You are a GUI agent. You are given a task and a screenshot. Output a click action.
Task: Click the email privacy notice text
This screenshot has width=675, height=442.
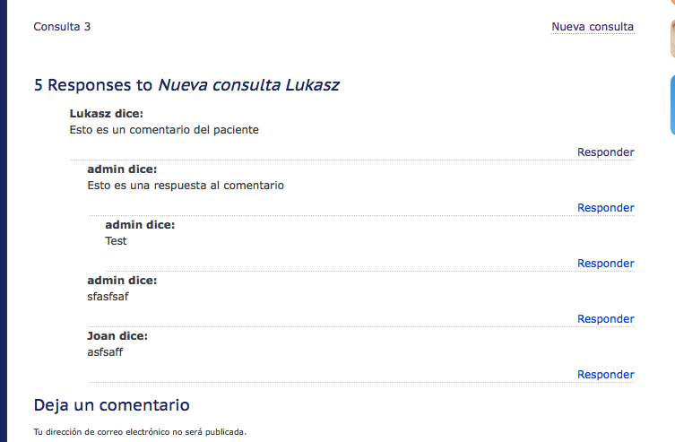tap(140, 431)
